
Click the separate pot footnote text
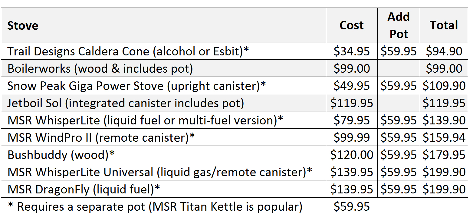click(155, 207)
